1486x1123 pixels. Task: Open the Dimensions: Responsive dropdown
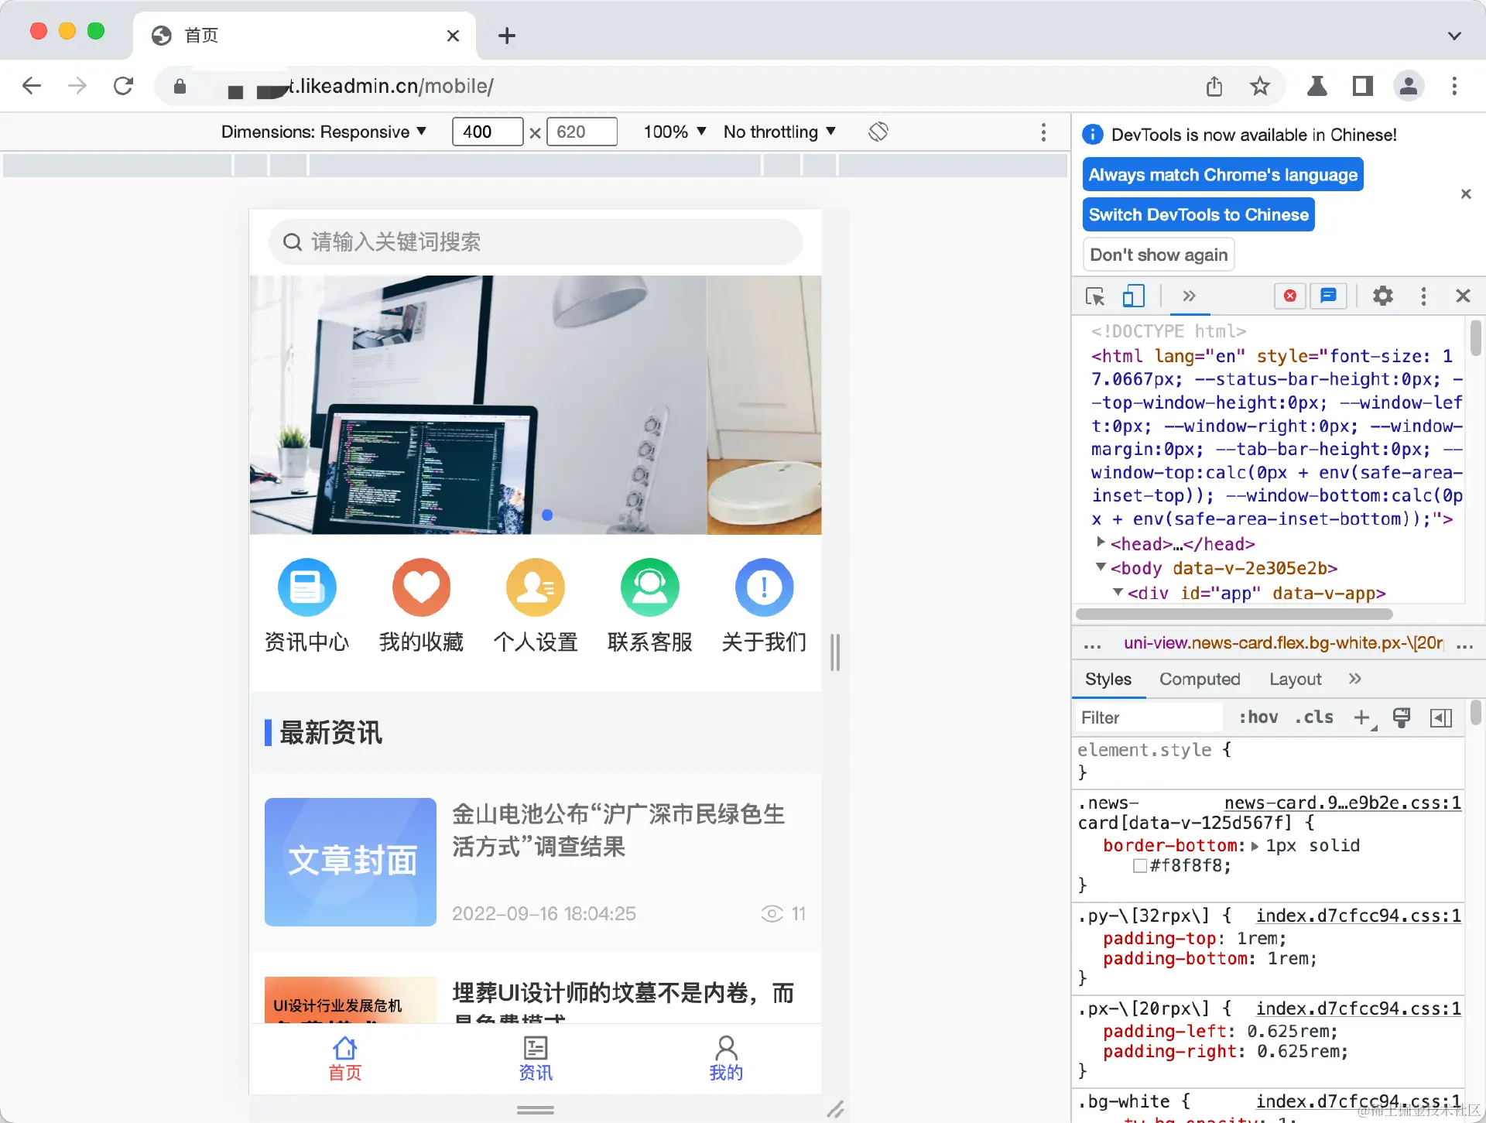pos(324,132)
